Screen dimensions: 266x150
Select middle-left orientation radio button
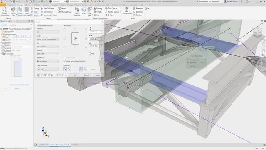64,39
